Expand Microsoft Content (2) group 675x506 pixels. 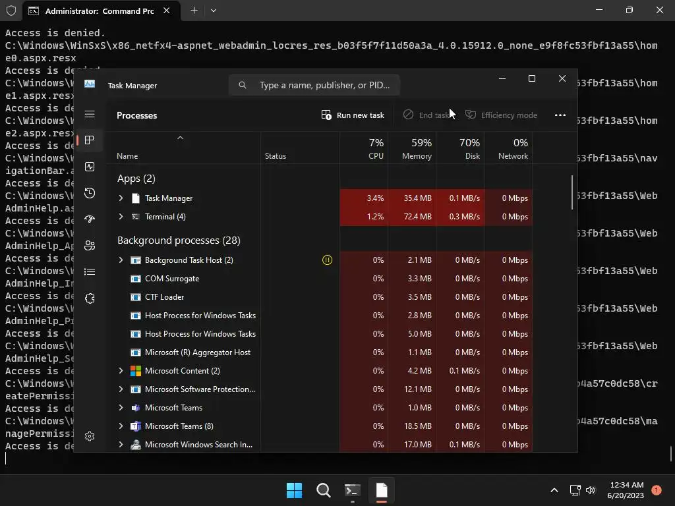coord(121,370)
